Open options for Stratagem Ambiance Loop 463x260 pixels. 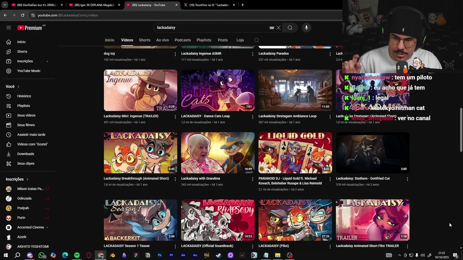[x=330, y=117]
